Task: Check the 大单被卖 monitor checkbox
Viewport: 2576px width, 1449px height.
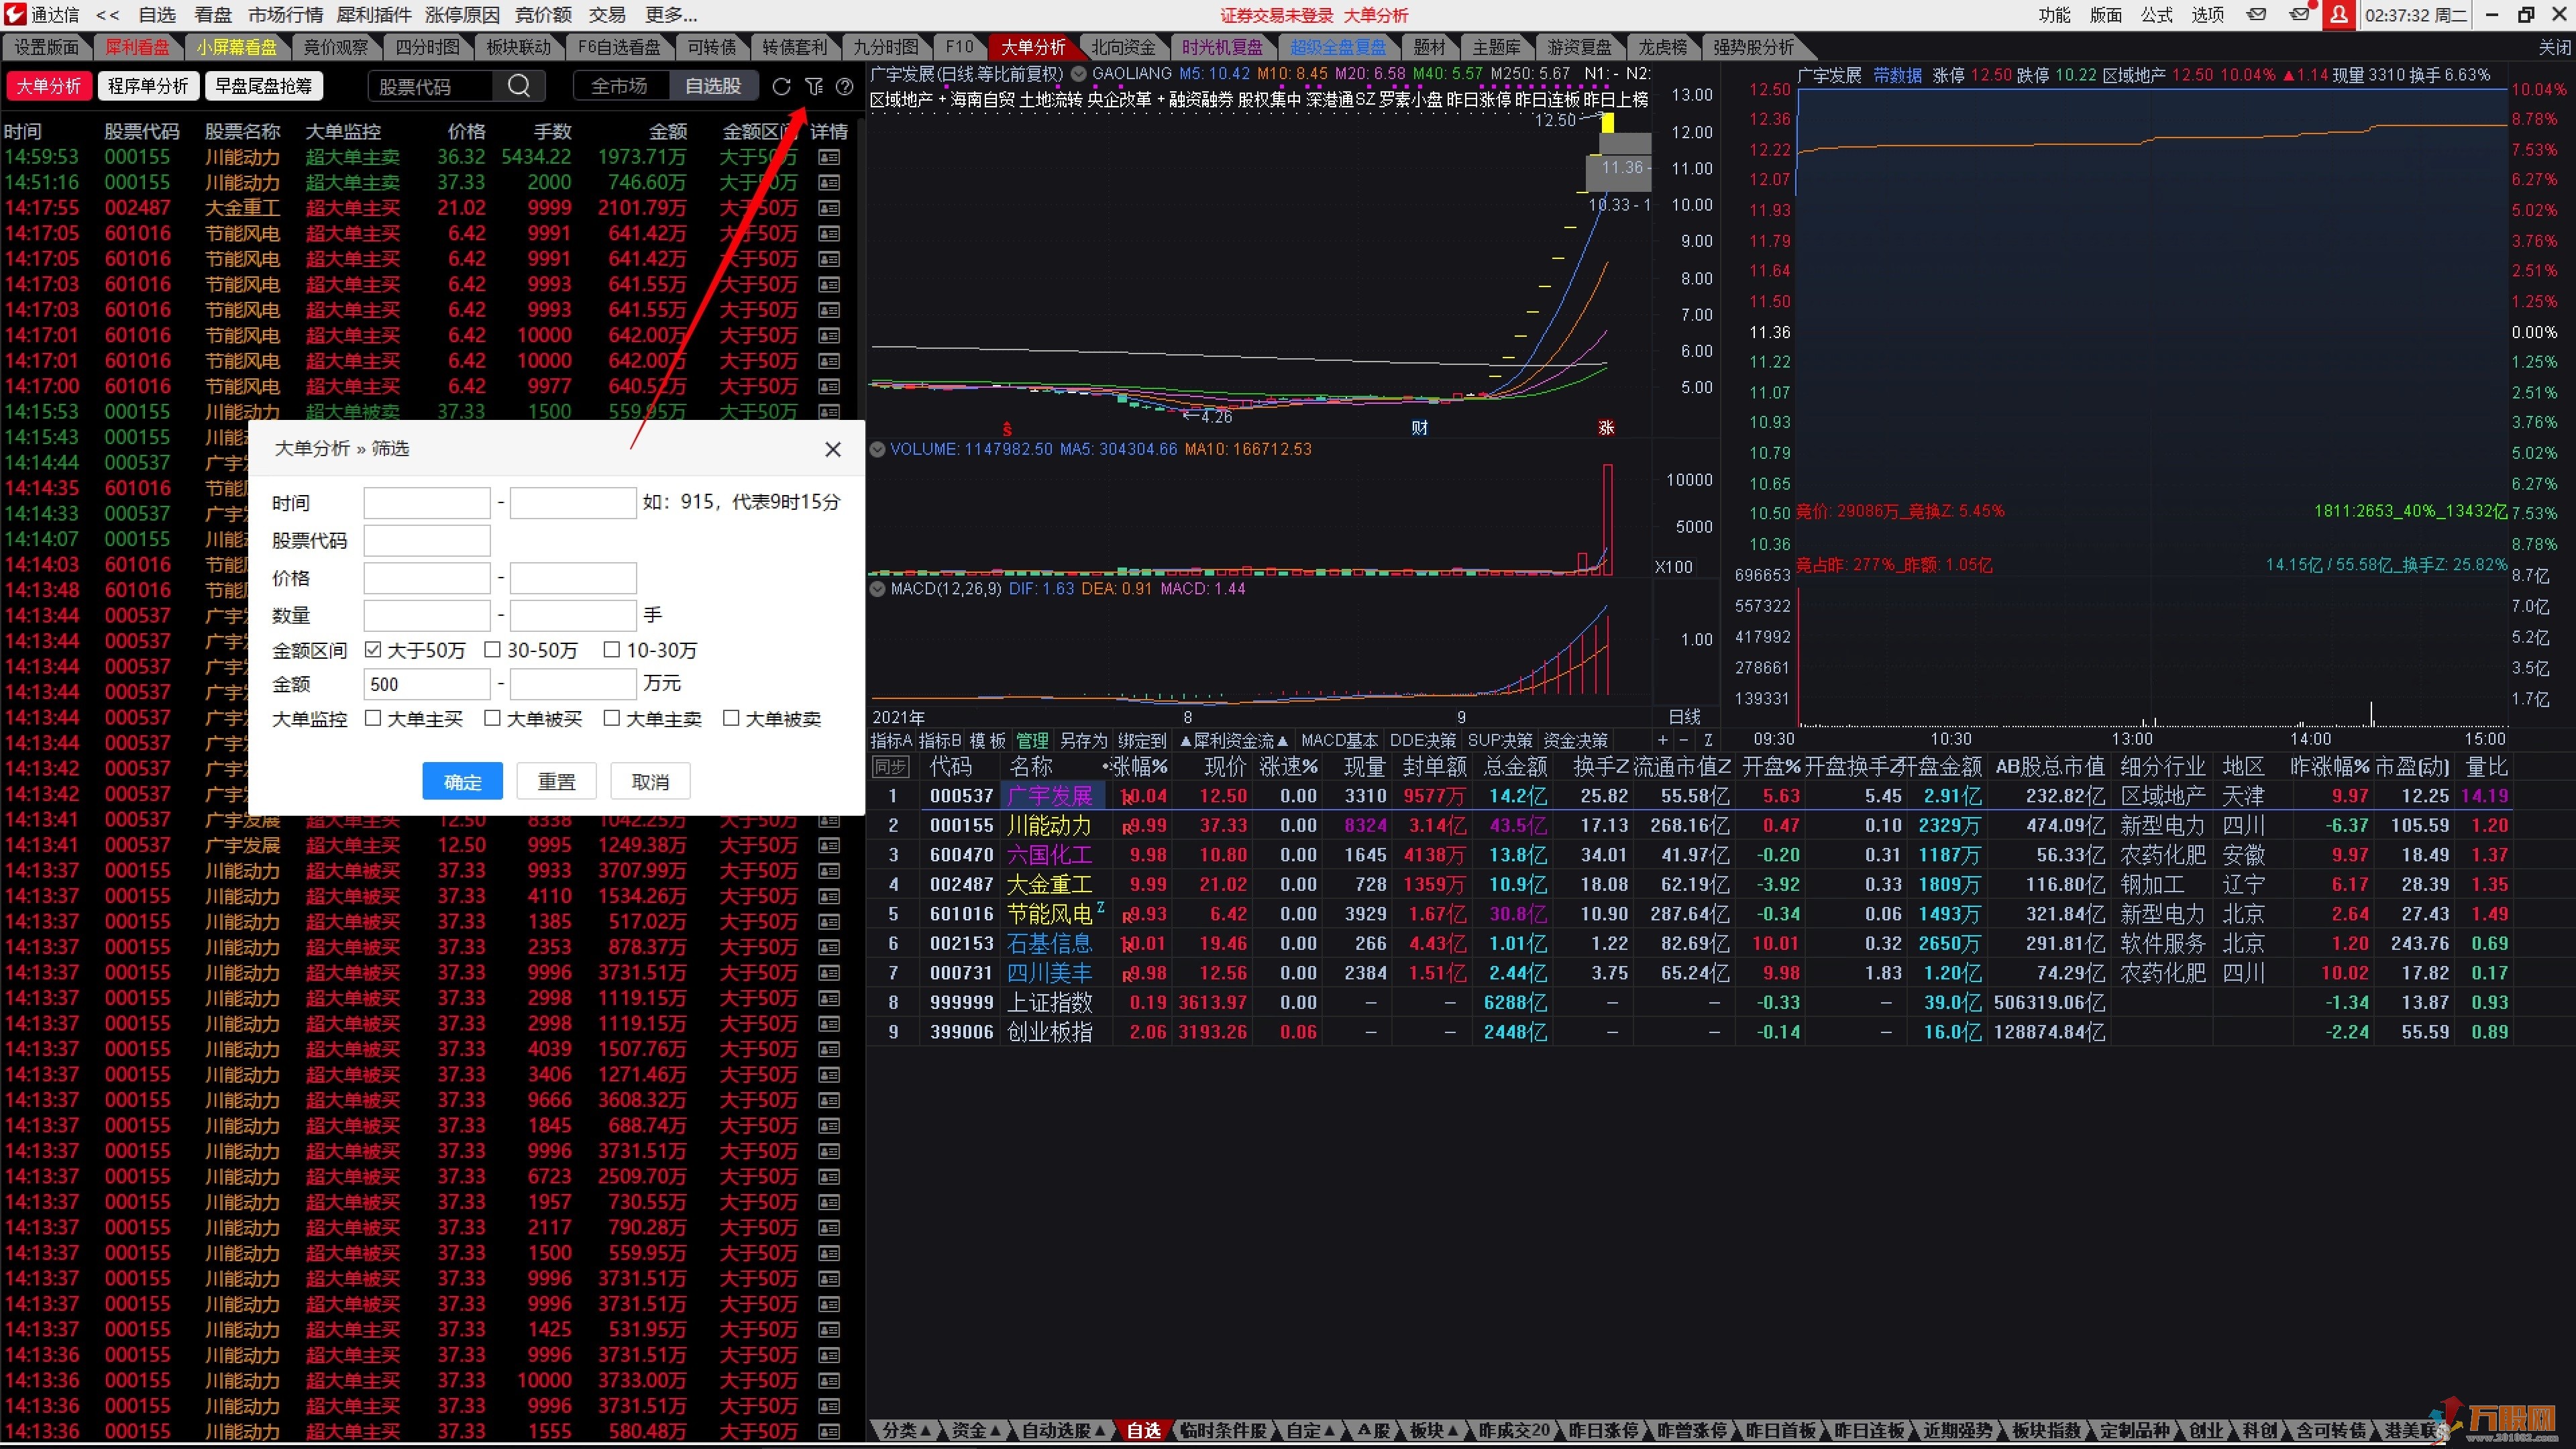Action: tap(731, 718)
